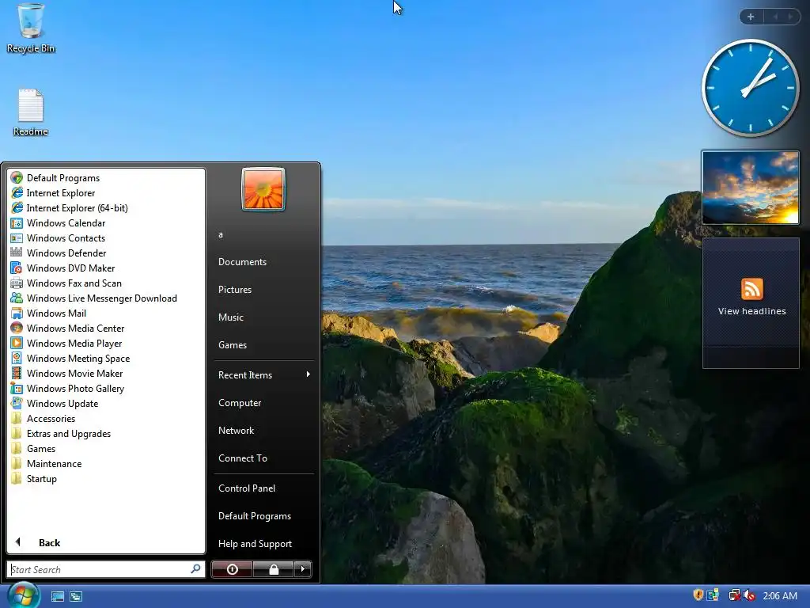
Task: Click the Windows DVD Maker icon
Action: (x=17, y=268)
